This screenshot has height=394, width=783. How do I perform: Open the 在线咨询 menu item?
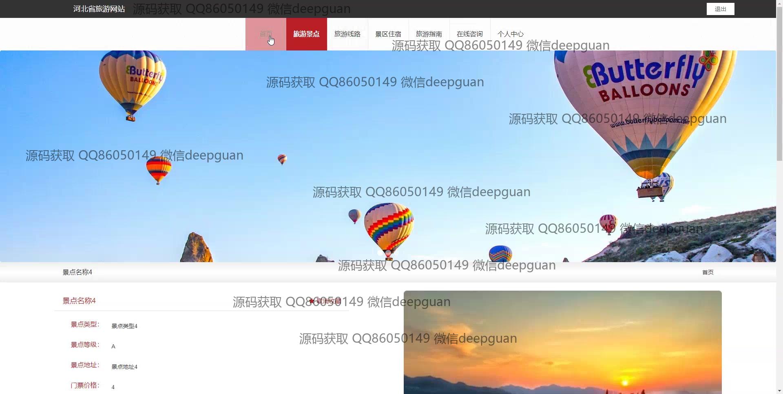469,34
